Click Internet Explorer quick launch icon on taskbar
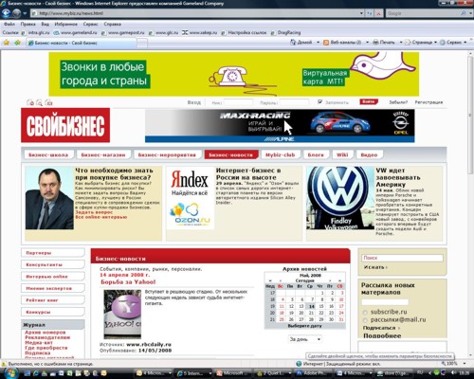 (x=36, y=373)
